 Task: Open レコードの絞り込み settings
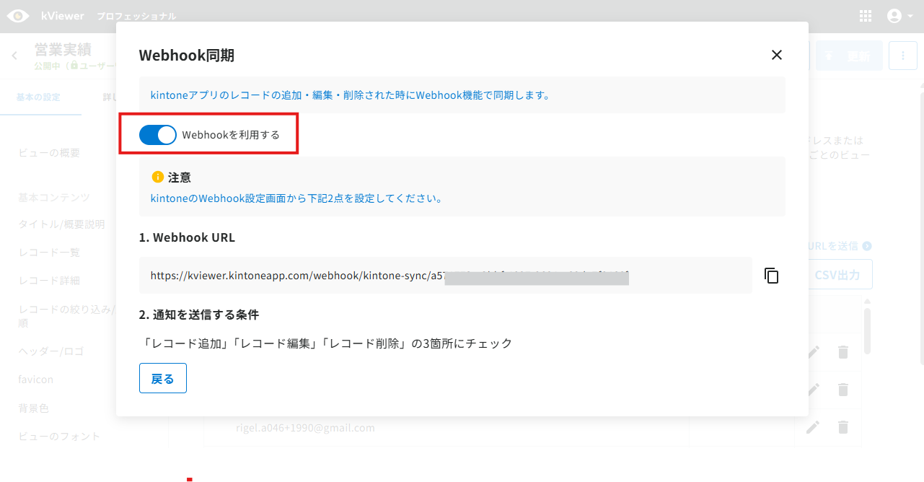67,316
